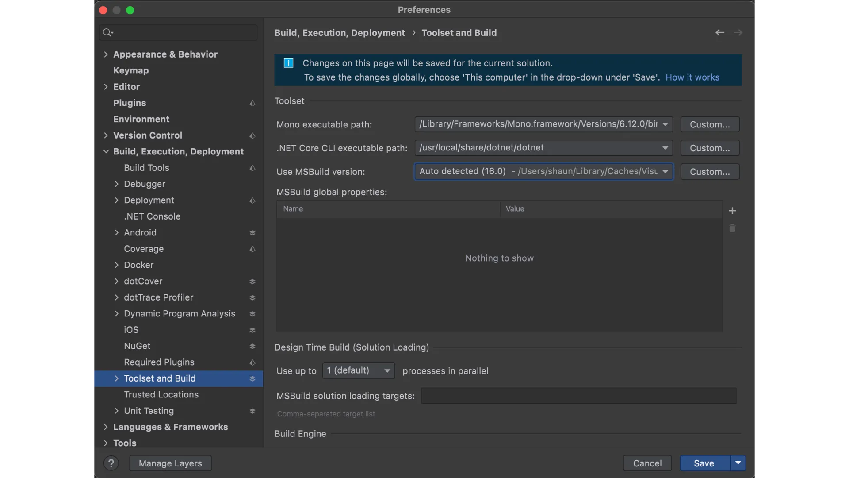Click the layers icon beside dotCover
Screen dimensions: 849x478
(252, 281)
